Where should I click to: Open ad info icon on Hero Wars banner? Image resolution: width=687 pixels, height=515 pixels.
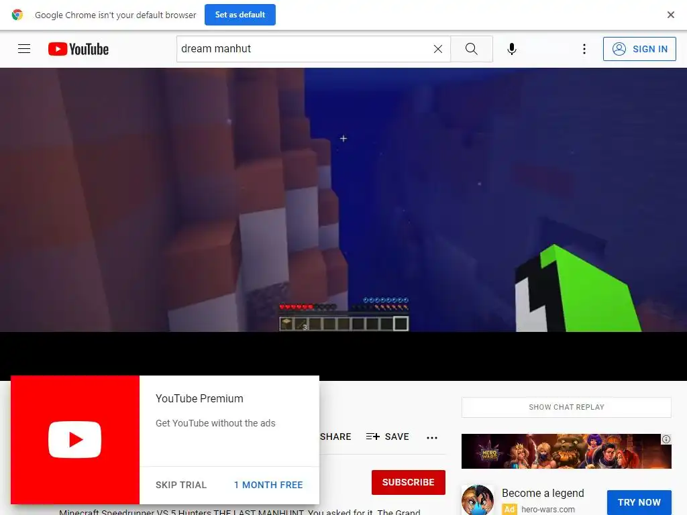[x=666, y=439]
